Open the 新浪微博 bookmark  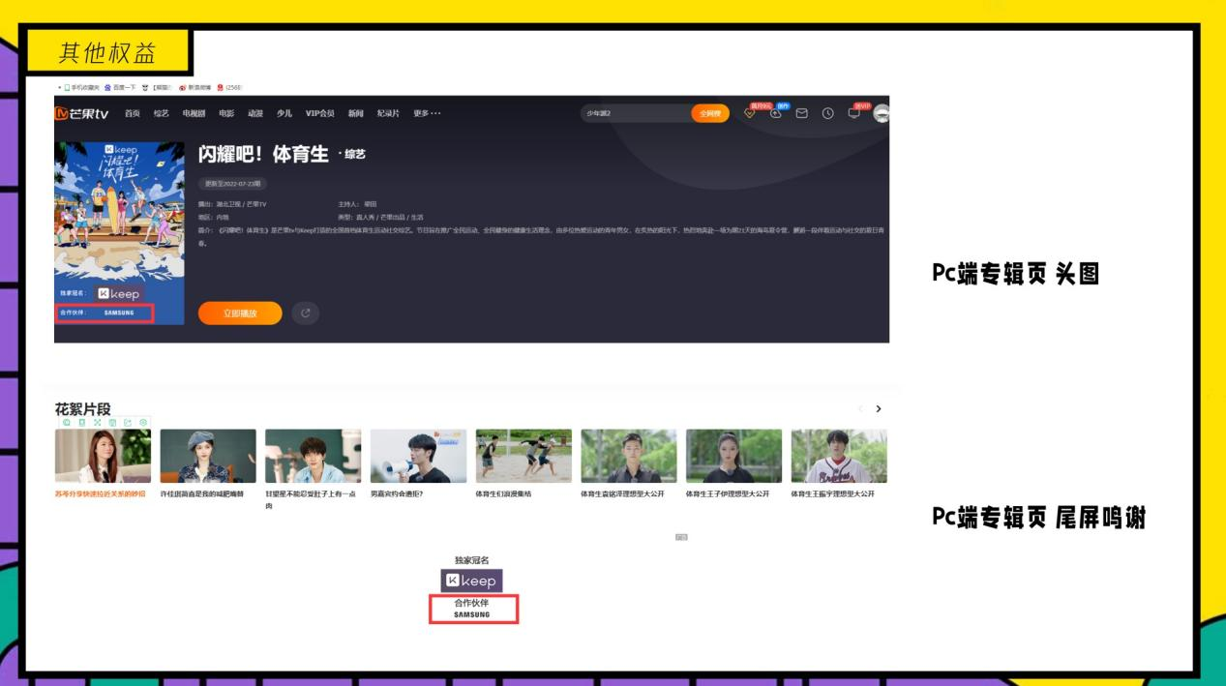194,87
